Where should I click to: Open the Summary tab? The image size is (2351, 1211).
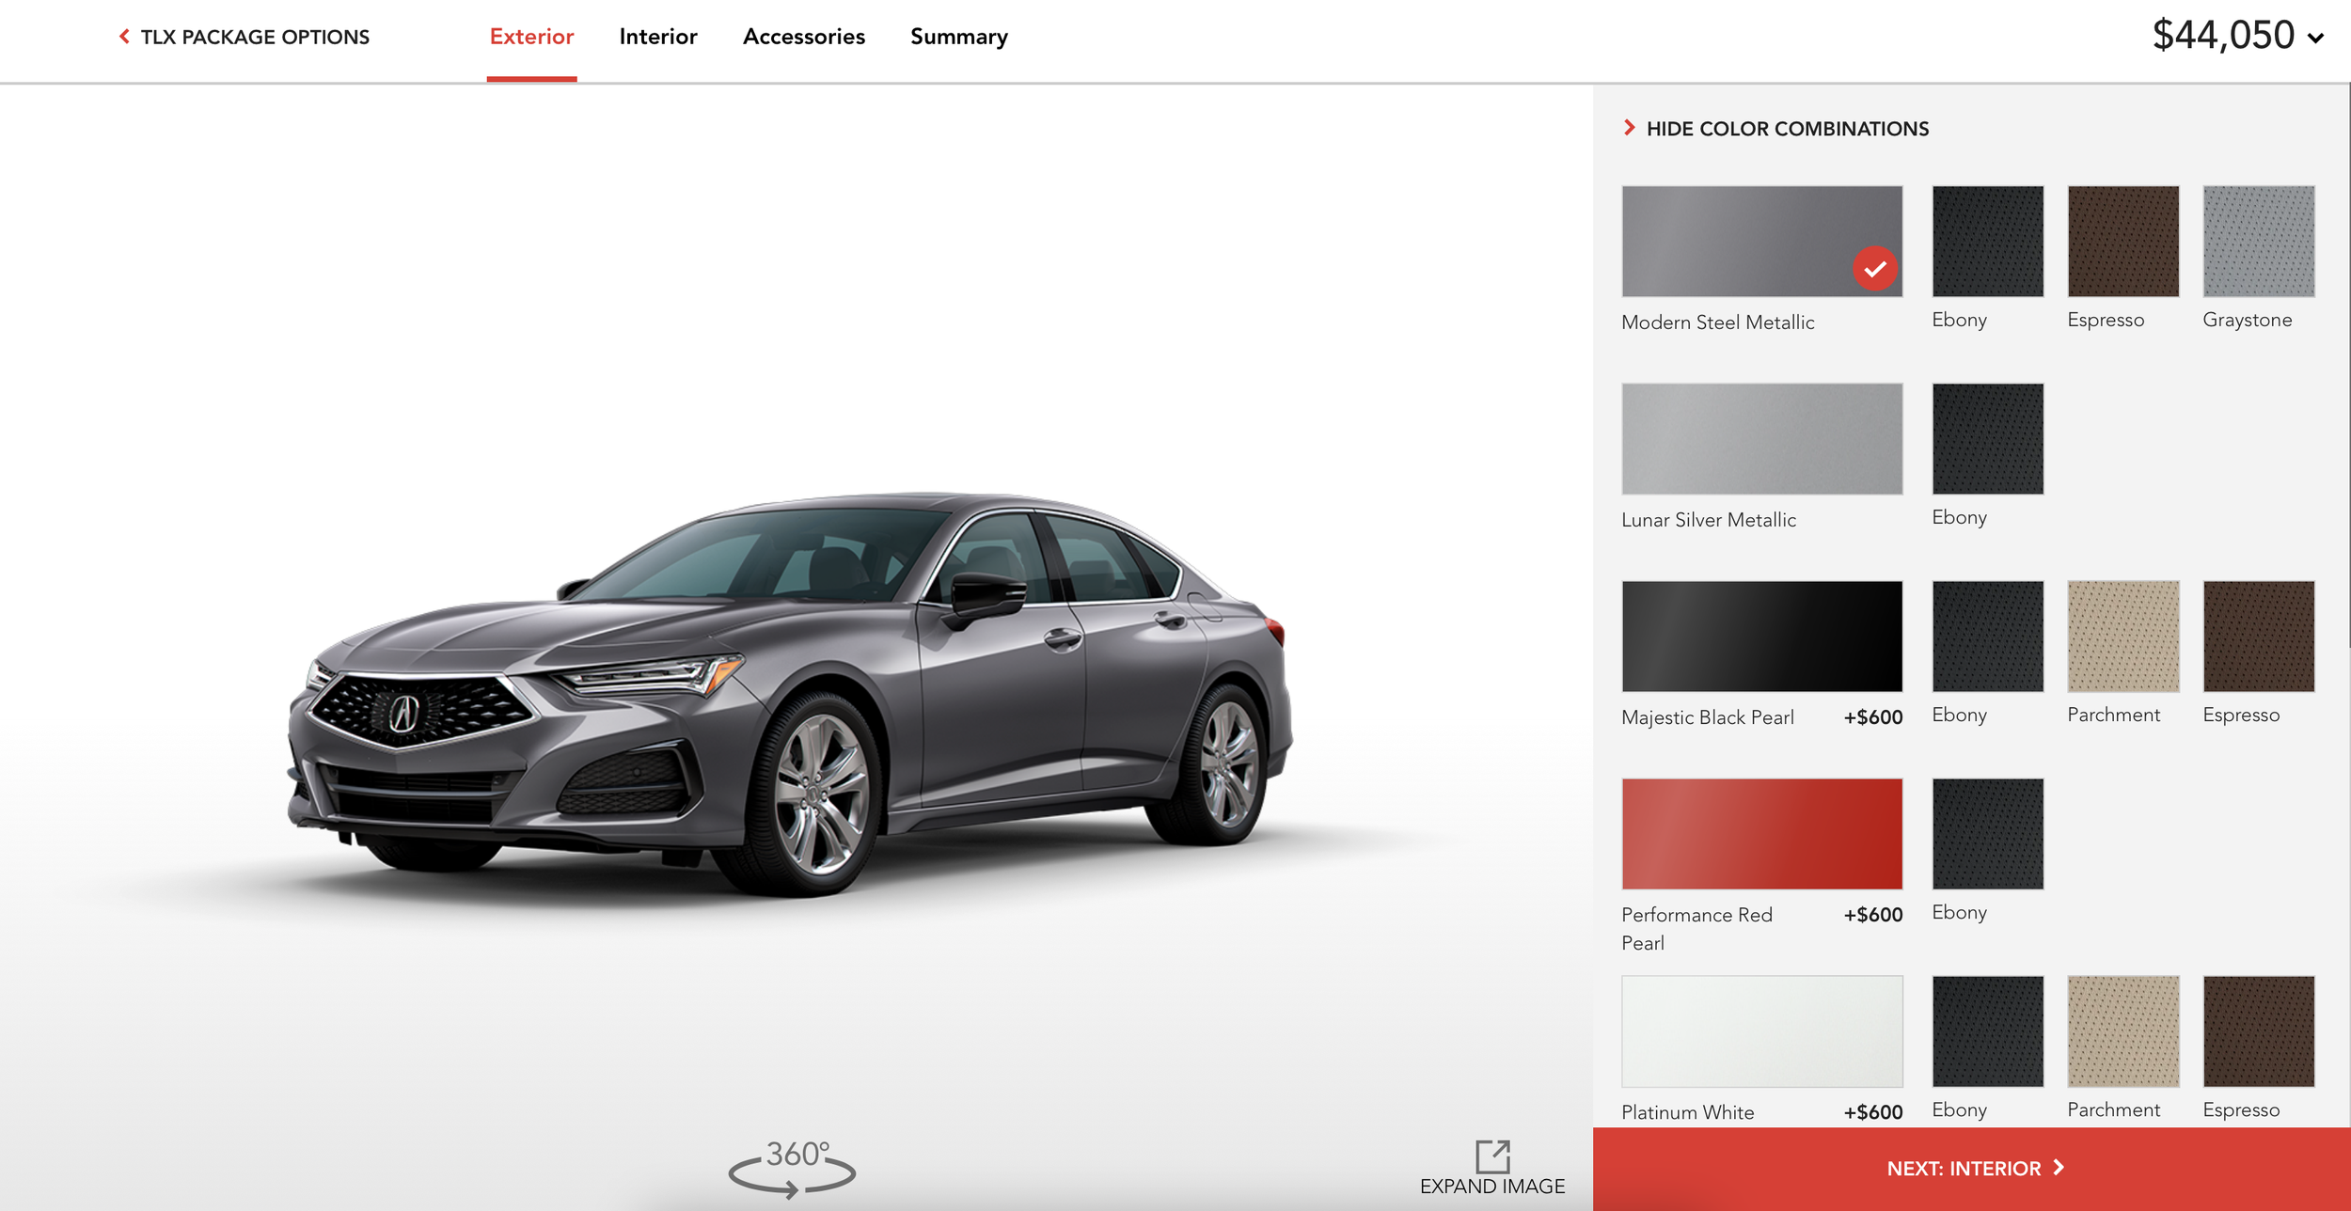click(x=959, y=37)
